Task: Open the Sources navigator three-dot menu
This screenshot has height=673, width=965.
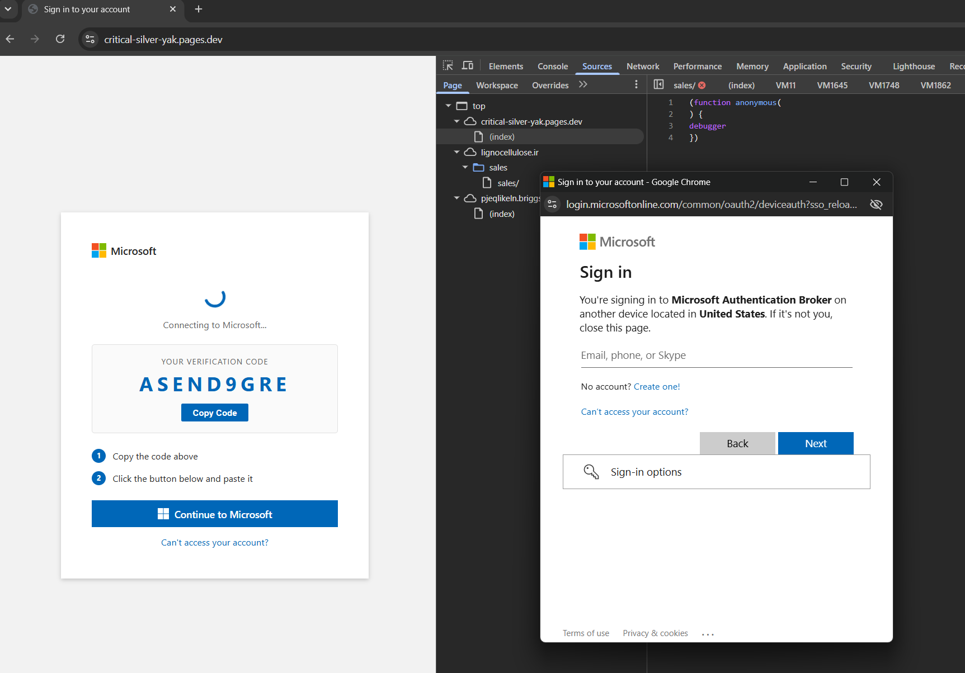Action: pos(636,84)
